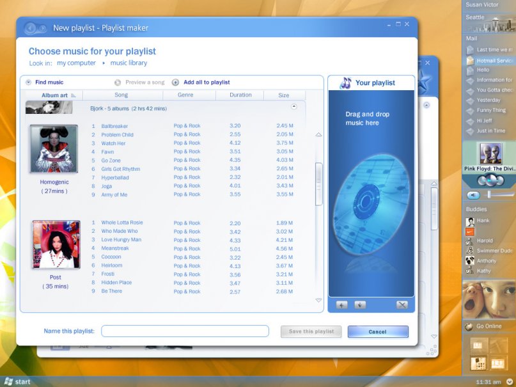Open the Hello mail envelope icon
516x387 pixels.
(x=470, y=70)
